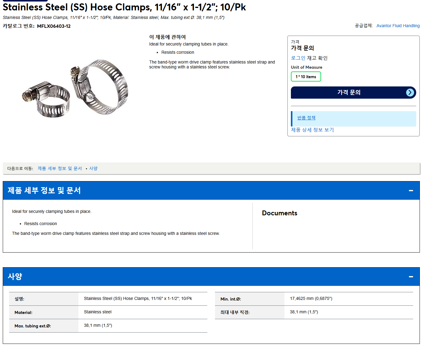Click the Material value Stainless steel
The image size is (422, 350).
pyautogui.click(x=98, y=312)
